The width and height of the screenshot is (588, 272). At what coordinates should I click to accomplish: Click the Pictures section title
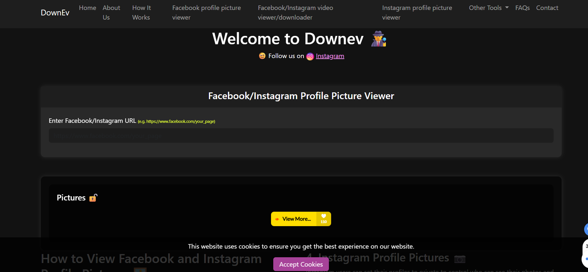pyautogui.click(x=71, y=198)
